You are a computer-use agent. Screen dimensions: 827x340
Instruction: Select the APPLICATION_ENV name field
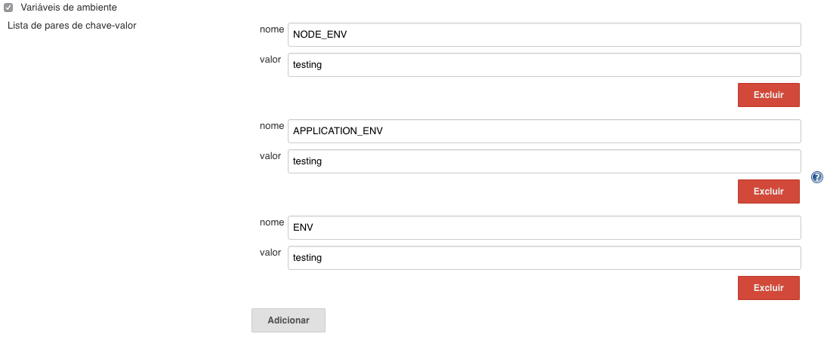[x=545, y=131]
